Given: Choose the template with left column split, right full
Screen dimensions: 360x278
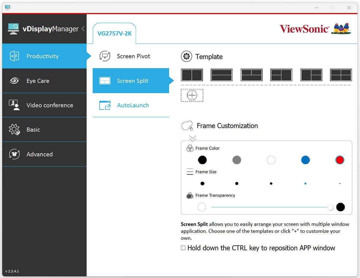Looking at the screenshot, I should click(x=281, y=75).
